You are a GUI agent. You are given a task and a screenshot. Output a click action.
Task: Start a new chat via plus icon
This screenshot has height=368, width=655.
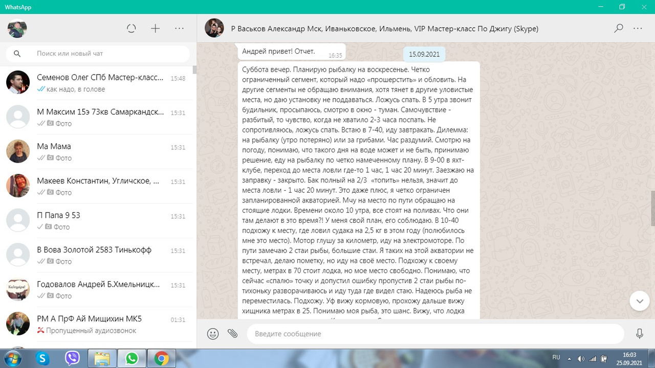point(155,28)
